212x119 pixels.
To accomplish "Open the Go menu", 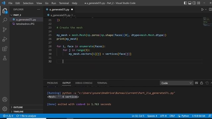I will [47, 3].
